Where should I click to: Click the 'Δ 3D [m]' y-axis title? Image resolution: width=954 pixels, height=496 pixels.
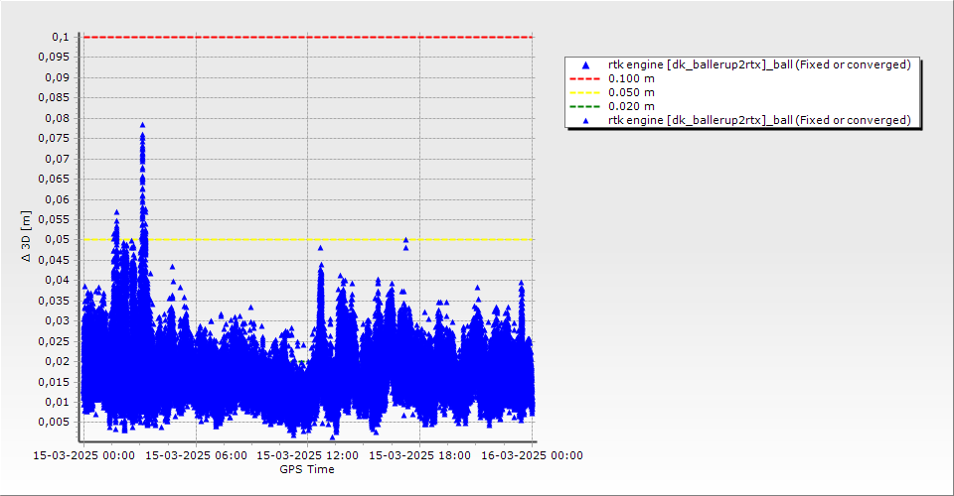click(26, 237)
